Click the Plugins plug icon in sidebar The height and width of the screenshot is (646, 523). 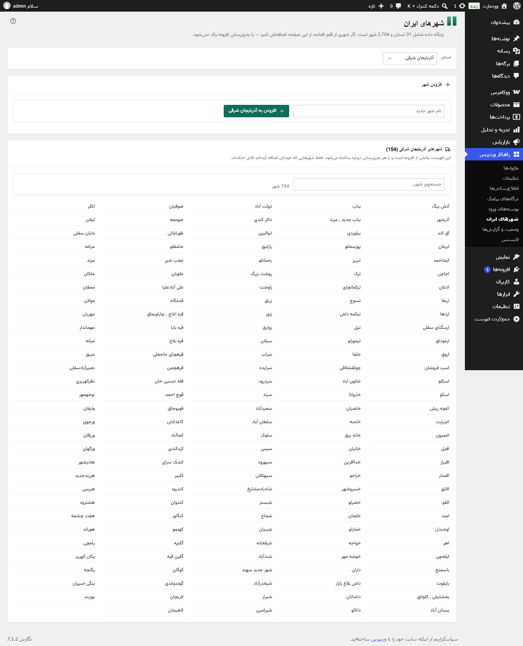click(x=516, y=269)
